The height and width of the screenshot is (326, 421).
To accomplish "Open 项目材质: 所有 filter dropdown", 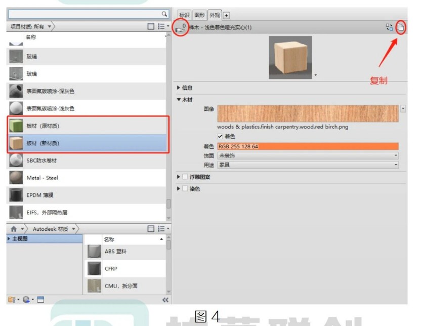I will pos(50,26).
